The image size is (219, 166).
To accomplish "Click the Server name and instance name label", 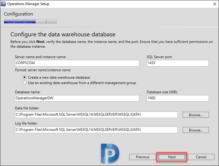I will tap(41, 57).
